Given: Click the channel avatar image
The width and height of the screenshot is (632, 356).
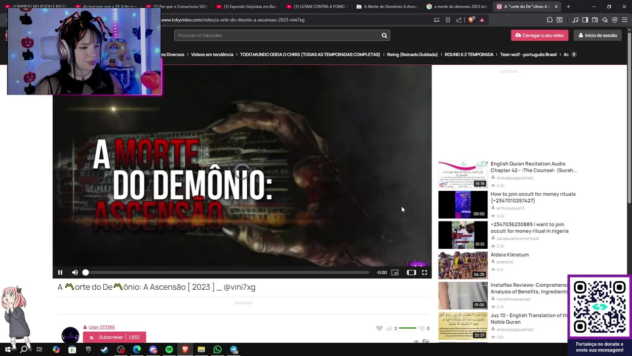Looking at the screenshot, I should click(70, 335).
